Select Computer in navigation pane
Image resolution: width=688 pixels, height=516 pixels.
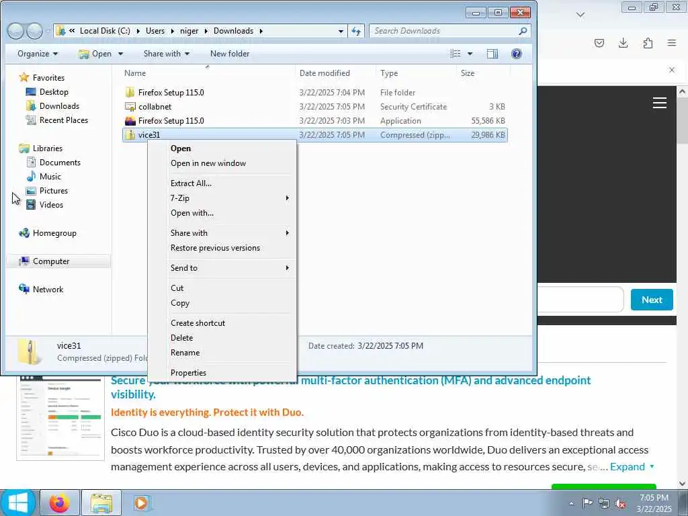click(x=51, y=261)
